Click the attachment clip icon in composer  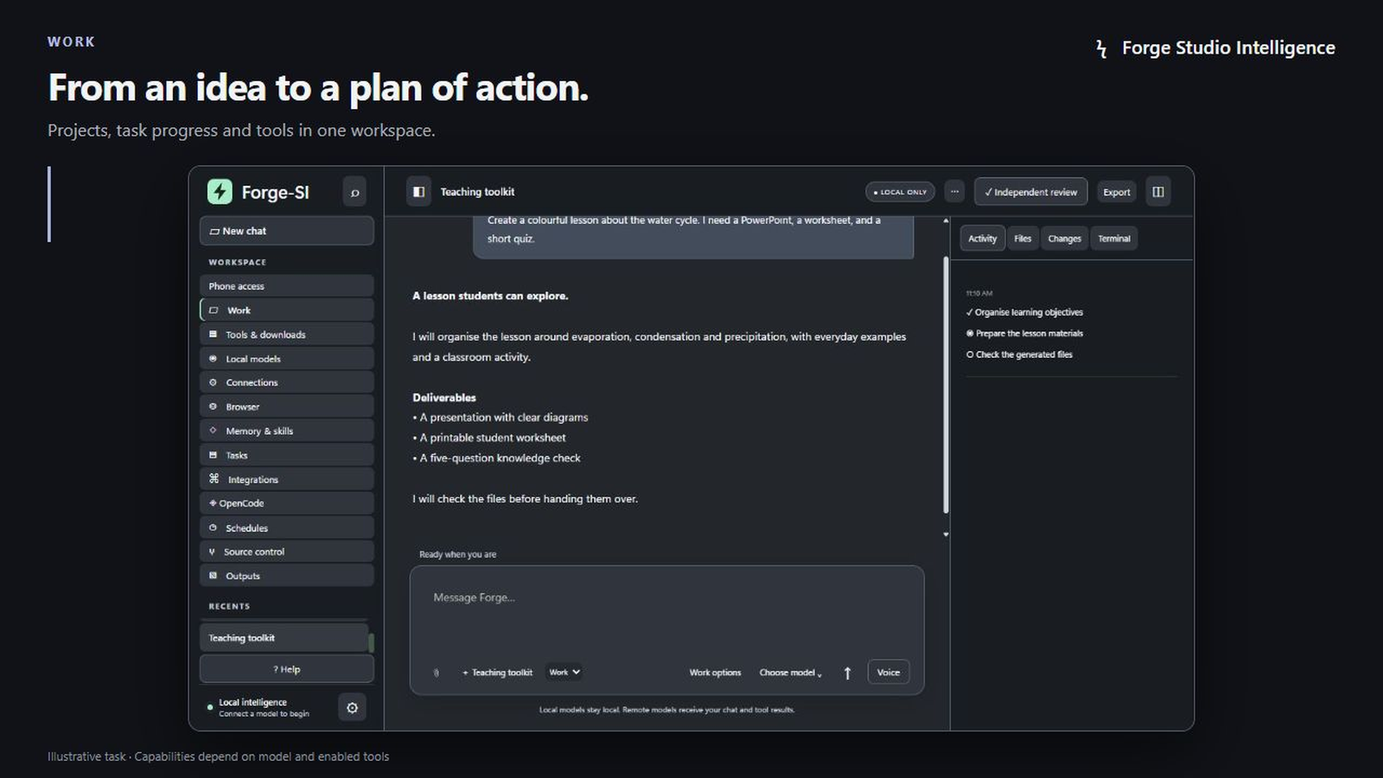pos(436,673)
